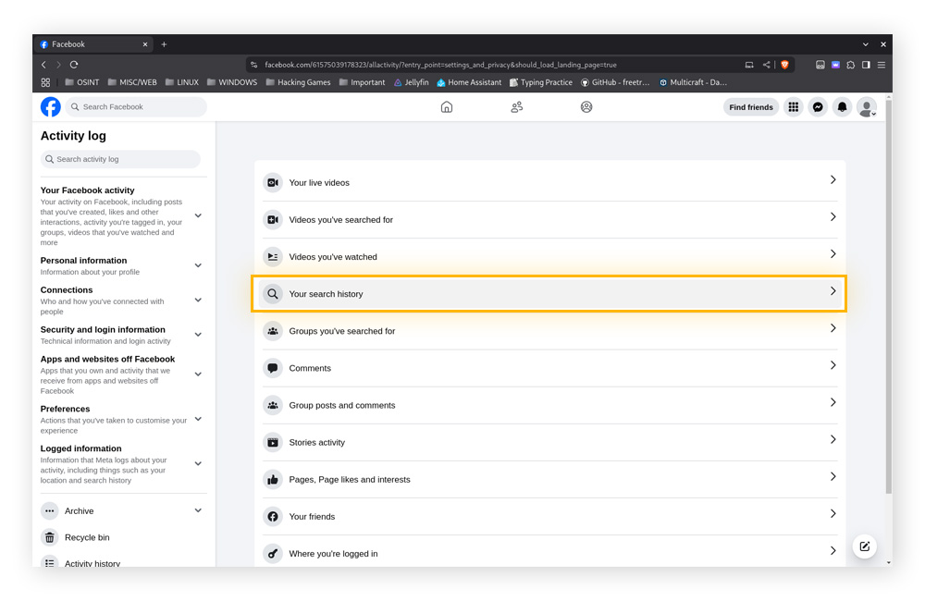This screenshot has width=925, height=601.
Task: Click the browser address bar URL
Action: click(x=440, y=65)
